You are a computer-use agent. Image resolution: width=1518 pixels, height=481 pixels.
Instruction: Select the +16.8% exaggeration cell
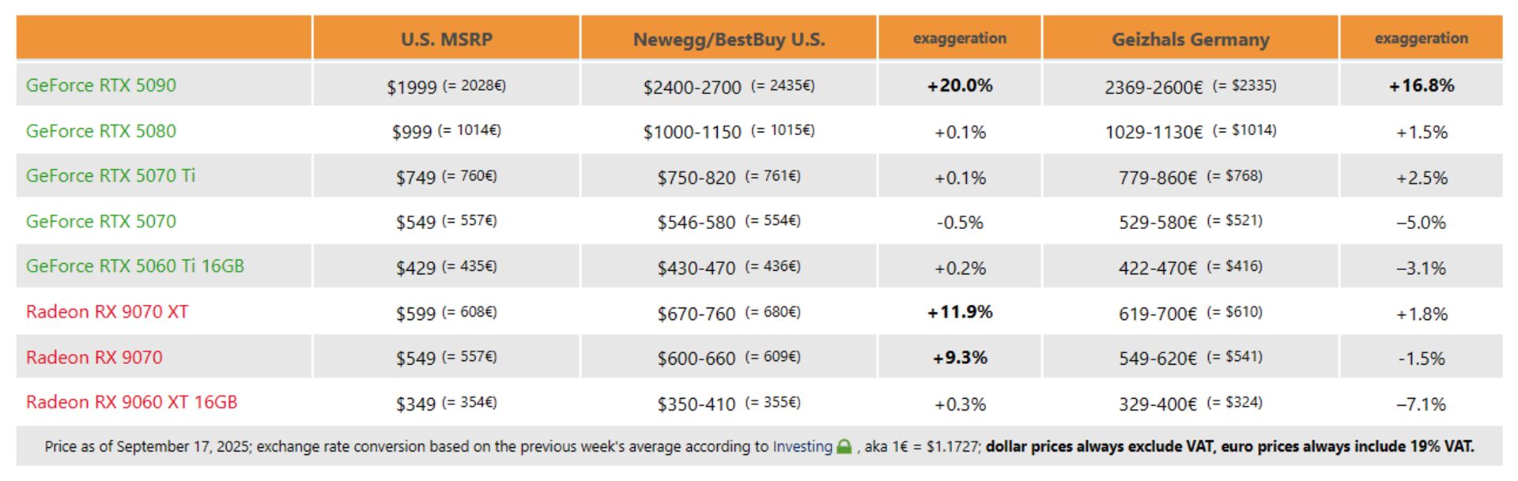coord(1422,85)
